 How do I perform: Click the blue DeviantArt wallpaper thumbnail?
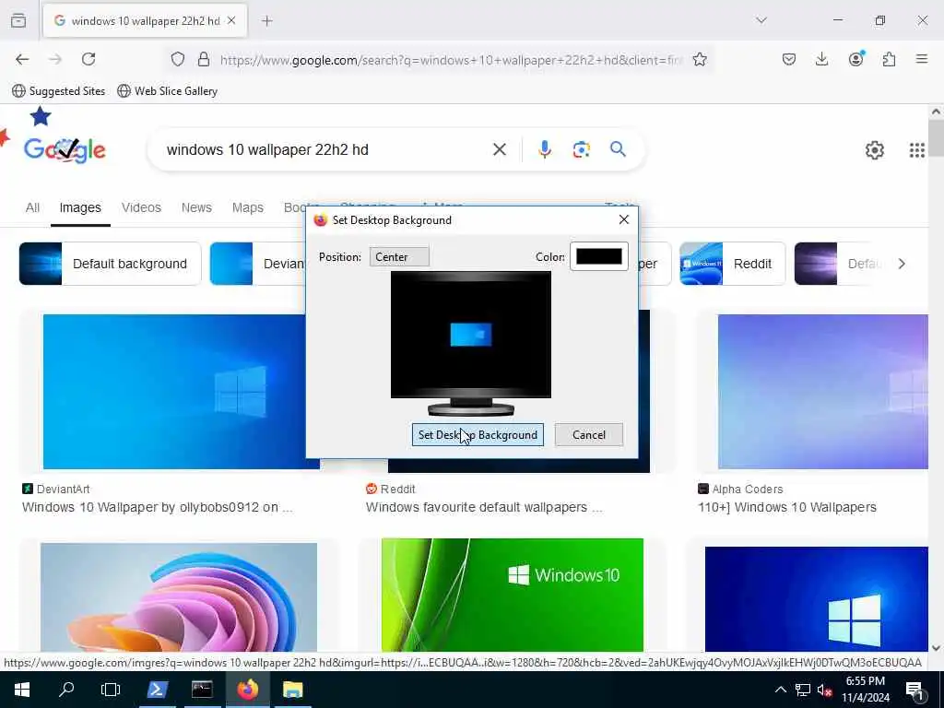[174, 391]
